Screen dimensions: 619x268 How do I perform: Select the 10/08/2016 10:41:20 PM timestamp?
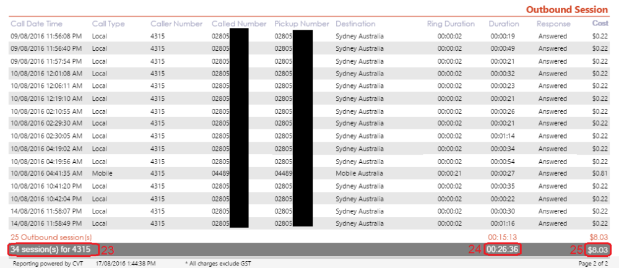46,186
